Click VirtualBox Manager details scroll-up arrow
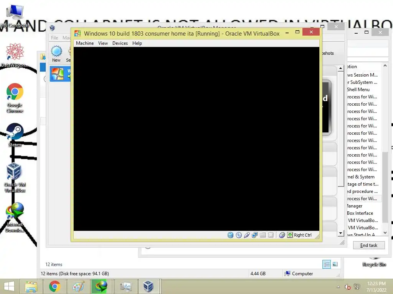The height and width of the screenshot is (294, 393). (341, 68)
